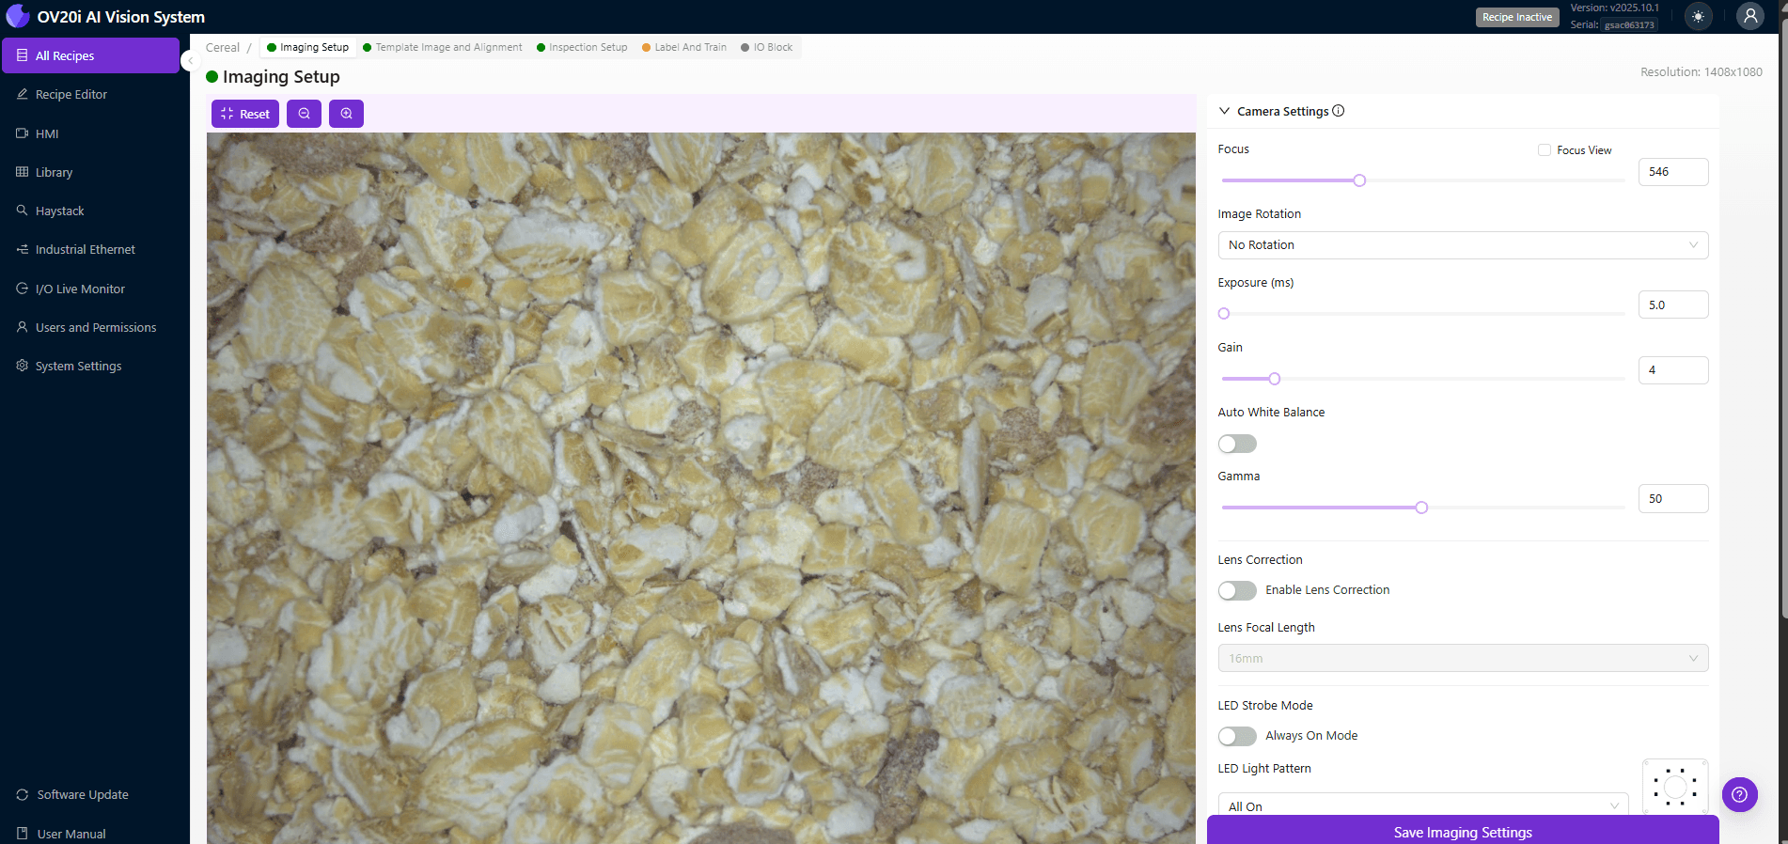Enable Focus View checkbox

(x=1544, y=150)
